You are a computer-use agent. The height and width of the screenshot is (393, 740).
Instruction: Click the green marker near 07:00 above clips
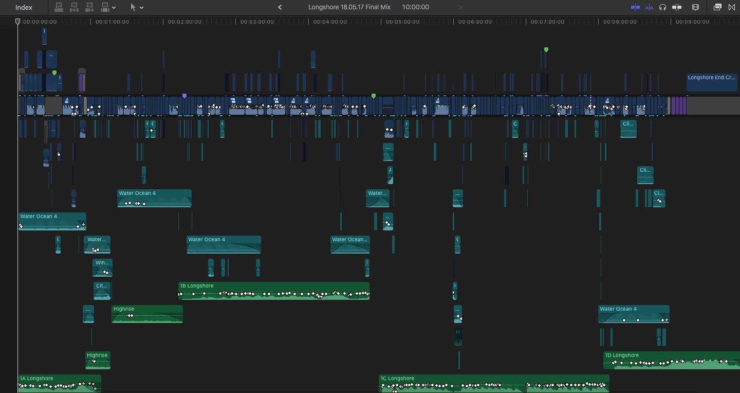[546, 50]
